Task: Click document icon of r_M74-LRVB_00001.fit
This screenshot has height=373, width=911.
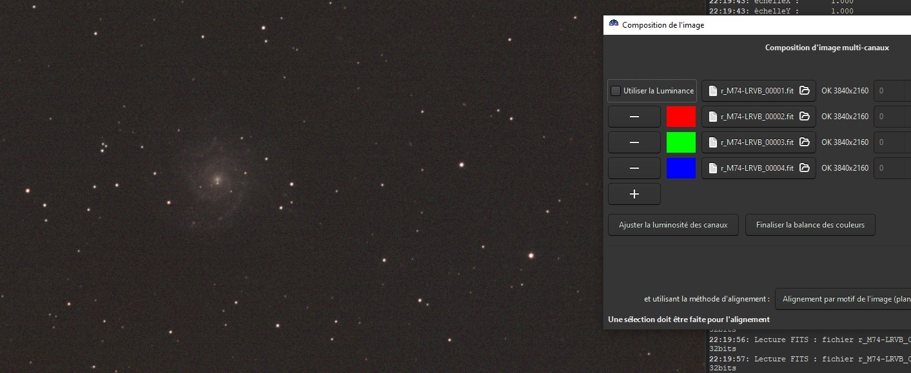Action: 712,91
